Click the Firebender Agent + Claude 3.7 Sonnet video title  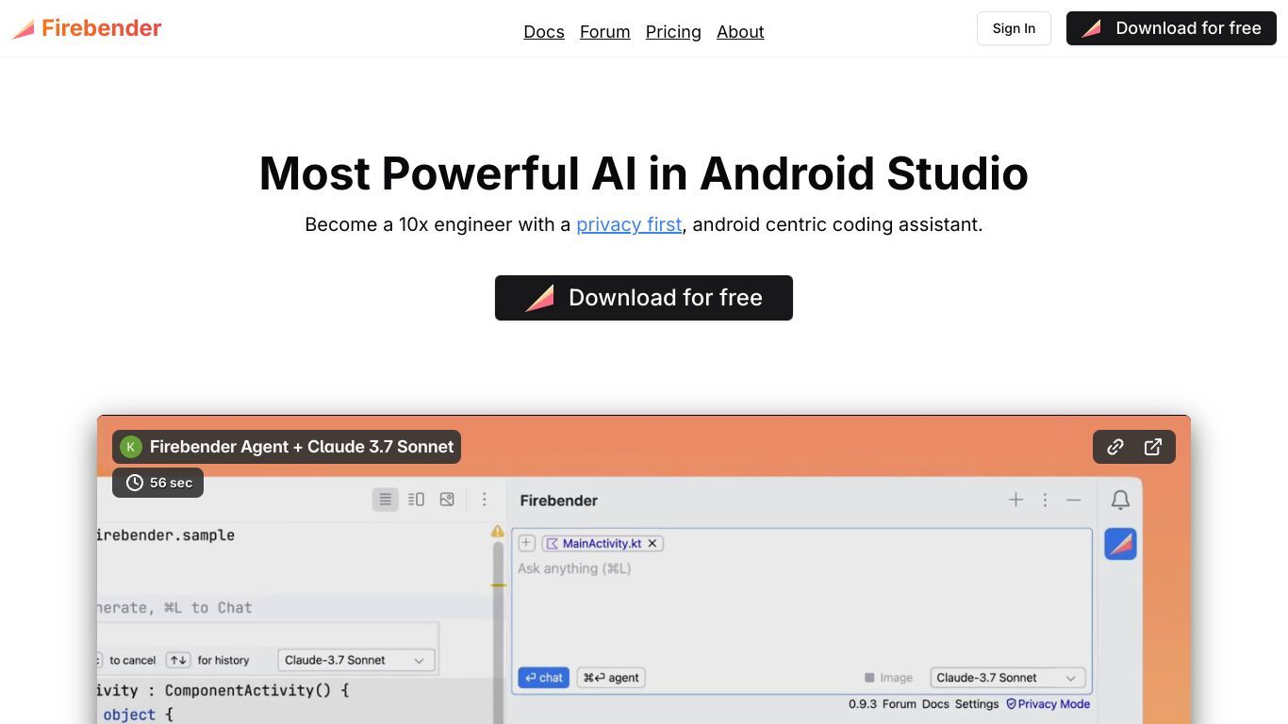coord(302,447)
